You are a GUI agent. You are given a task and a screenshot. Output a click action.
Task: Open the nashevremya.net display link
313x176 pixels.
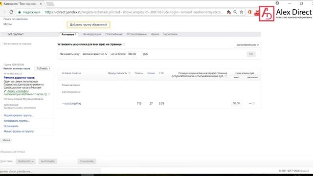pos(24,94)
